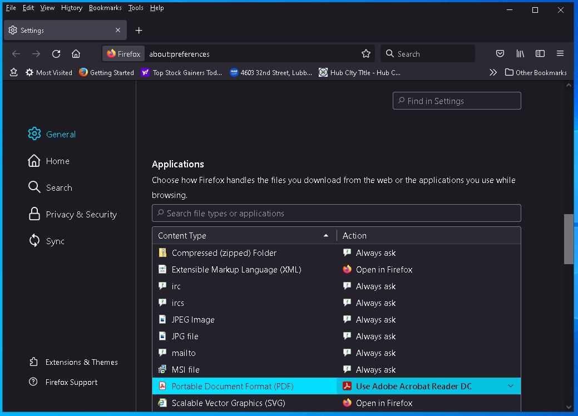Close the Settings tab
The width and height of the screenshot is (578, 416).
[118, 31]
